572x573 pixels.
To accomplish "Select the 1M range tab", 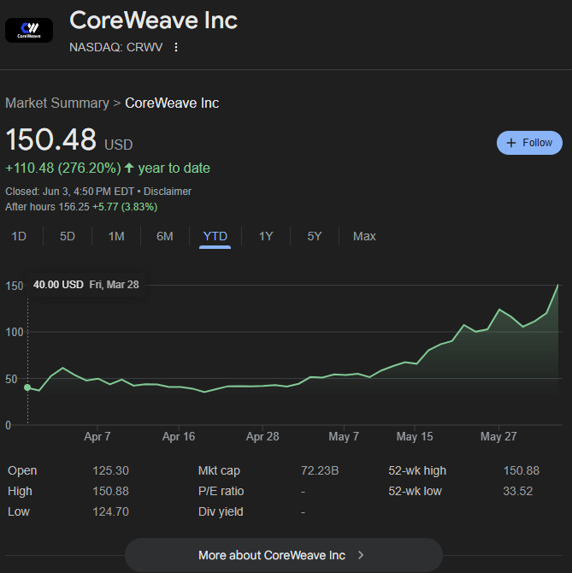I will (x=116, y=236).
